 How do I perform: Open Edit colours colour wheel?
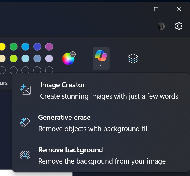(x=69, y=58)
